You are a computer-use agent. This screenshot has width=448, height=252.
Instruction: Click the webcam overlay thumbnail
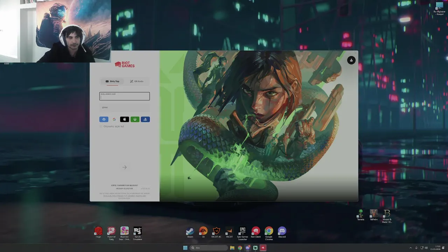click(55, 31)
